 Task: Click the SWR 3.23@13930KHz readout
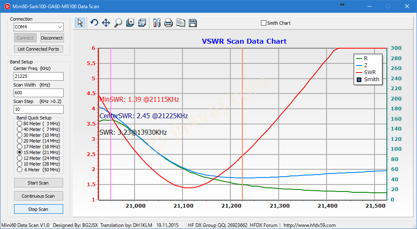point(133,132)
